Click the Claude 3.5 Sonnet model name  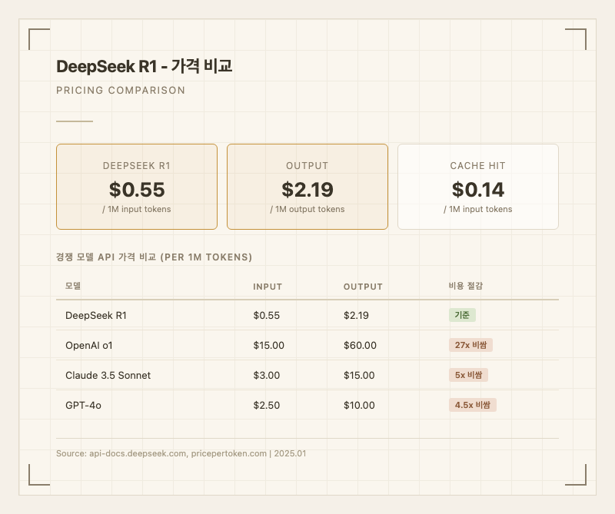coord(108,375)
